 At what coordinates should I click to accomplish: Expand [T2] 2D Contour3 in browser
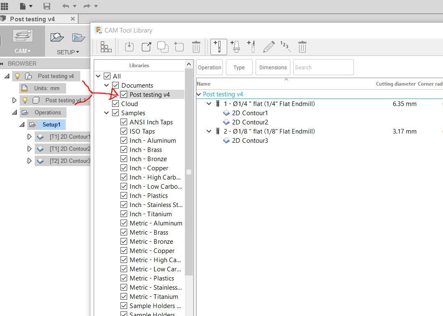[x=29, y=161]
